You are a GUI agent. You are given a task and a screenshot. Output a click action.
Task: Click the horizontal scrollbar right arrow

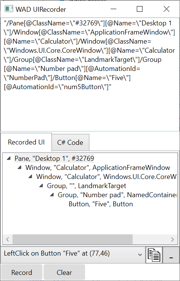[x=172, y=239]
